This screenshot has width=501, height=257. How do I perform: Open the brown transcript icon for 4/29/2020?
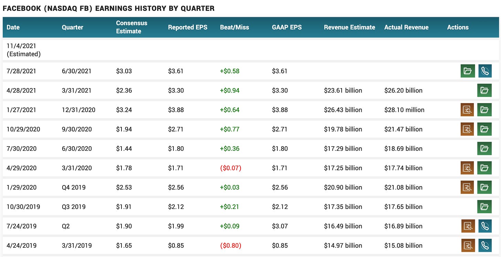(x=467, y=168)
